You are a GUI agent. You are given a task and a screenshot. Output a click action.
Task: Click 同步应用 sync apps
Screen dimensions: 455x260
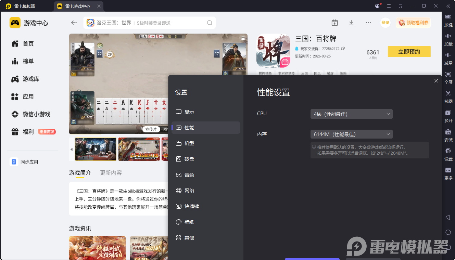click(24, 162)
